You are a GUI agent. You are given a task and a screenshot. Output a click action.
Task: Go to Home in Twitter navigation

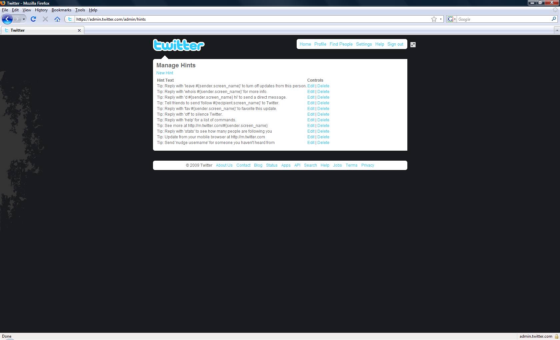coord(305,44)
